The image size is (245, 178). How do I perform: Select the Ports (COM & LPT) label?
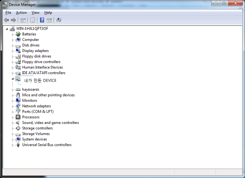point(38,111)
